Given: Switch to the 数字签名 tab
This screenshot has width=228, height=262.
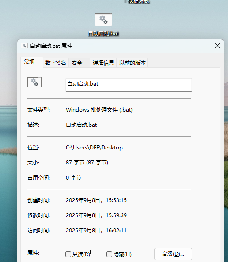Looking at the screenshot, I should pos(56,63).
